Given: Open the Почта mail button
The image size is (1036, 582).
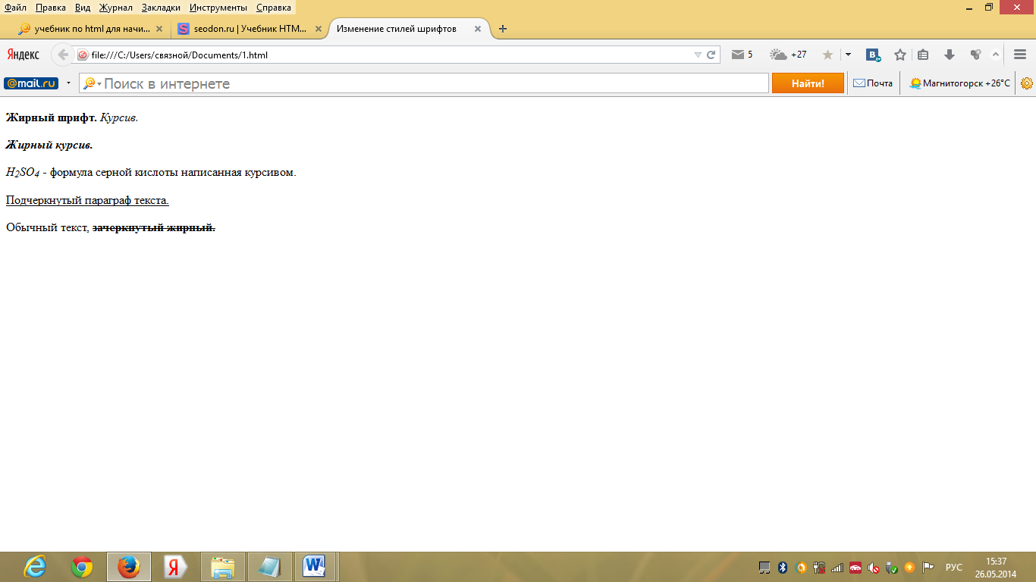Looking at the screenshot, I should pos(873,83).
